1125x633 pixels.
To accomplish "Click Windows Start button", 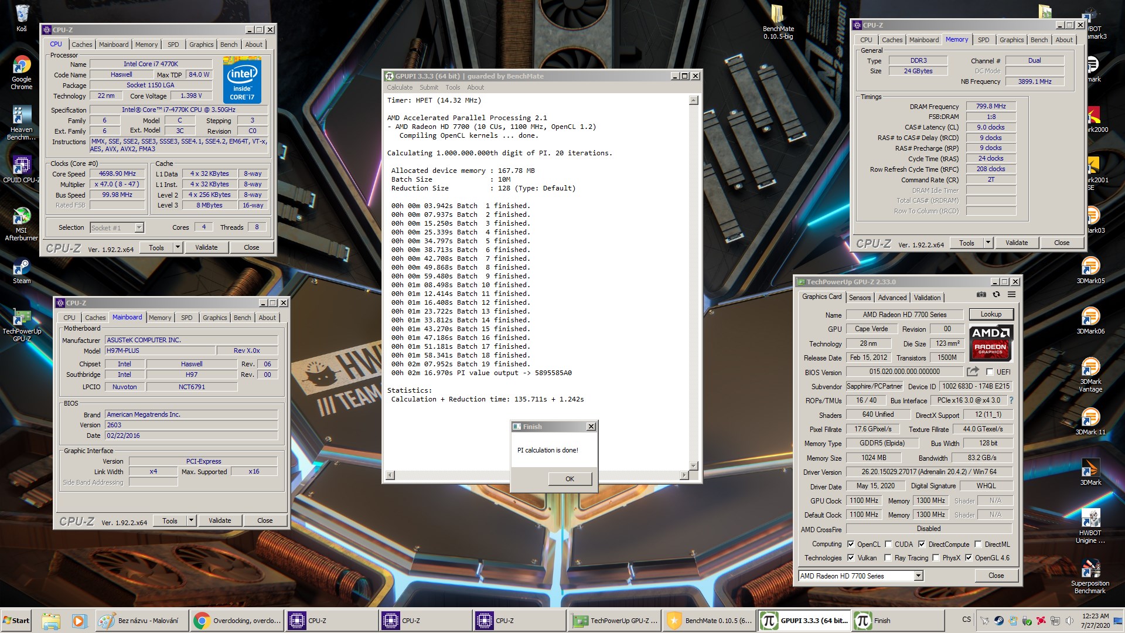I will [x=16, y=621].
